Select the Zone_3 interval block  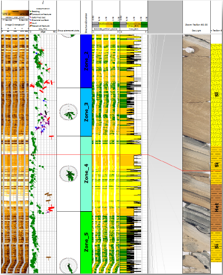[x=86, y=112]
